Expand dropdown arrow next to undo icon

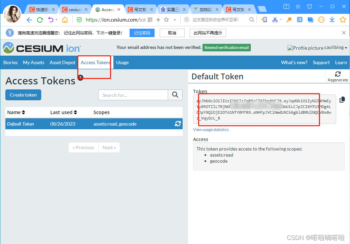pyautogui.click(x=56, y=20)
